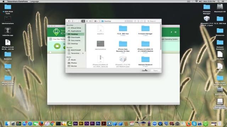Open OSX IPSW Tools folder on desktop
Image resolution: width=227 pixels, height=127 pixels.
point(8,9)
